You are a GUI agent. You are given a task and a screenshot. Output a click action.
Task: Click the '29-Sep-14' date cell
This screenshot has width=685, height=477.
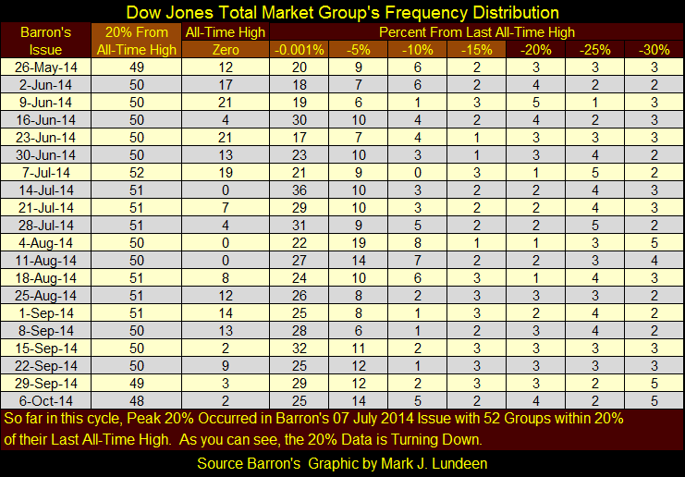[x=45, y=383]
